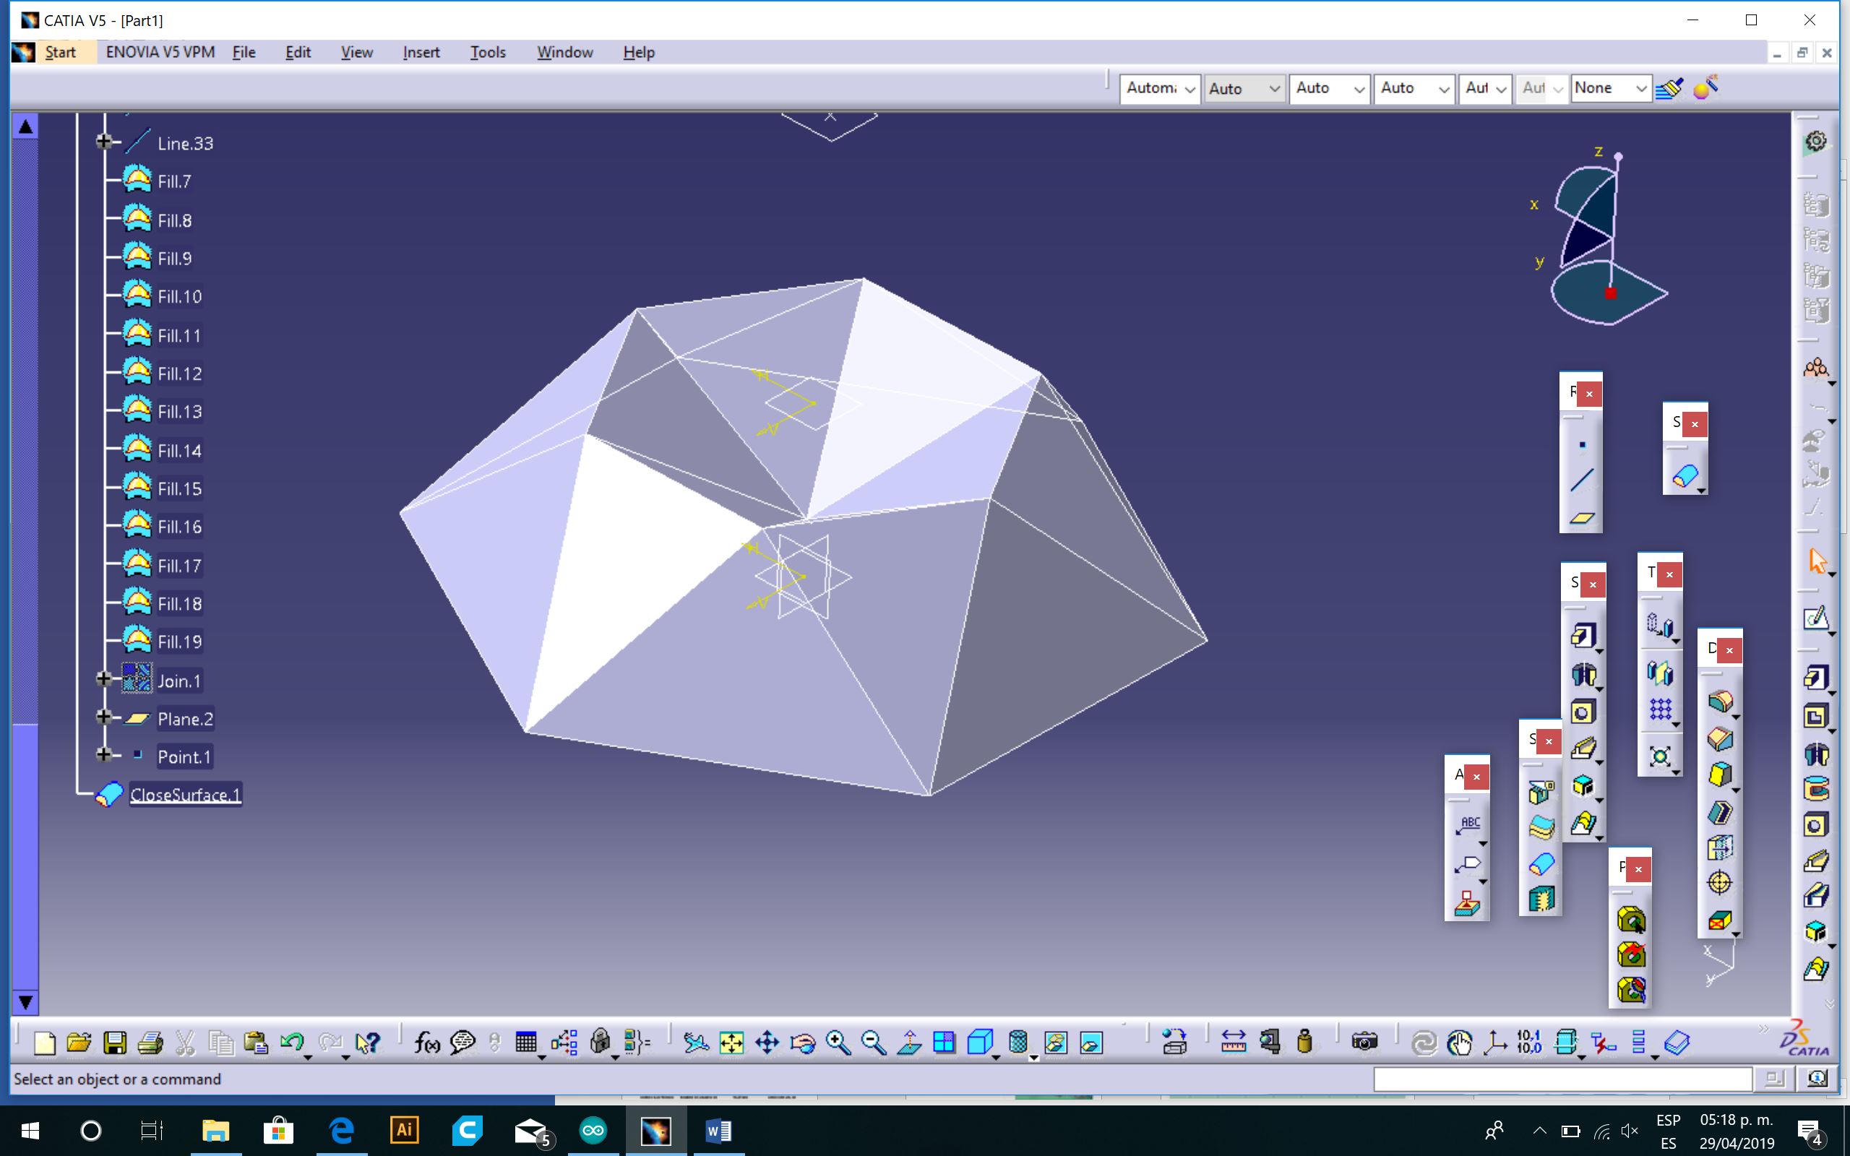Screen dimensions: 1850x1156
Task: Close the floating toolbar titled A
Action: (1477, 777)
